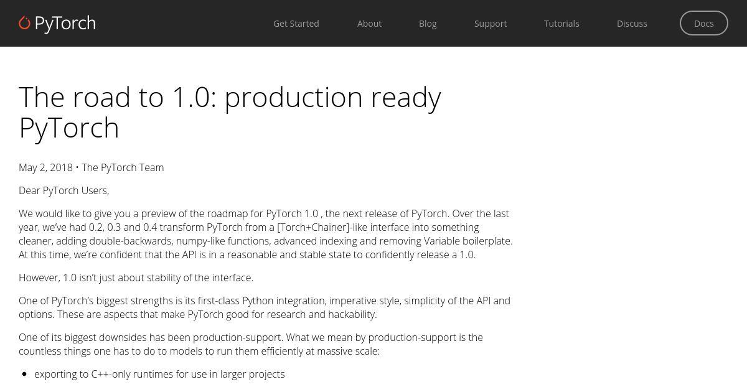
Task: Click author name The PyTorch Team
Action: (x=123, y=167)
